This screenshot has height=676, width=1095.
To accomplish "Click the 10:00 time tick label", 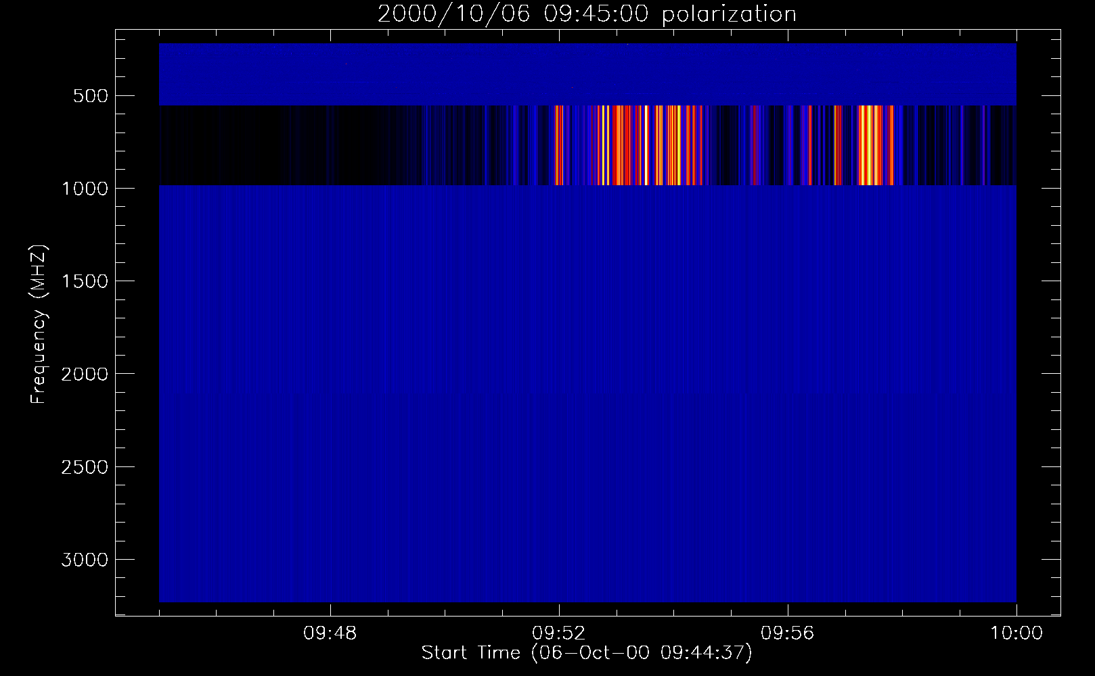I will pyautogui.click(x=1016, y=633).
